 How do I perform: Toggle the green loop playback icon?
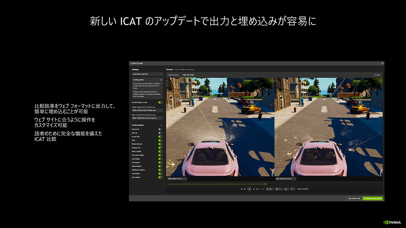260,189
